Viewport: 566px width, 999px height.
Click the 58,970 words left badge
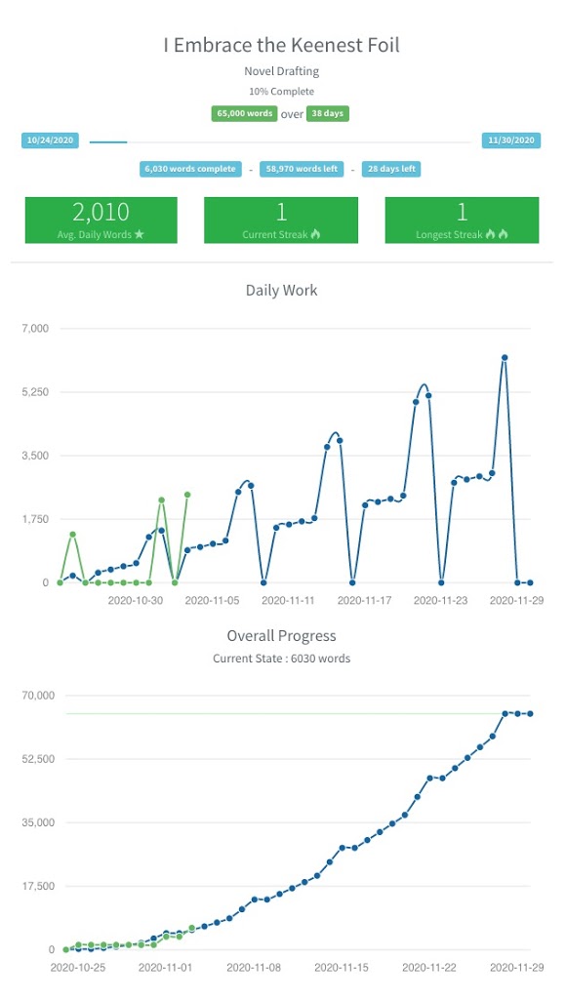click(302, 170)
